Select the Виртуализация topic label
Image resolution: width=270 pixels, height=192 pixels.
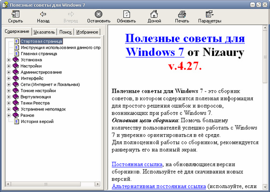pos(36,97)
